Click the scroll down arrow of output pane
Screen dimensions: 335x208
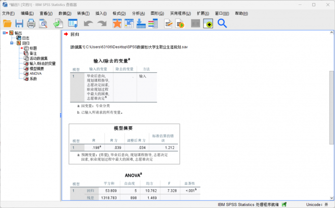coord(332,198)
